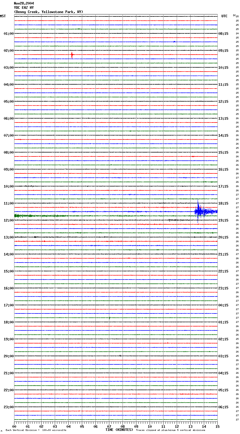Click the 02:15 UTC time label
This screenshot has width=240, height=434.
click(x=223, y=339)
